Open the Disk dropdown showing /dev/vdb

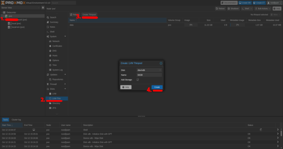(x=149, y=70)
